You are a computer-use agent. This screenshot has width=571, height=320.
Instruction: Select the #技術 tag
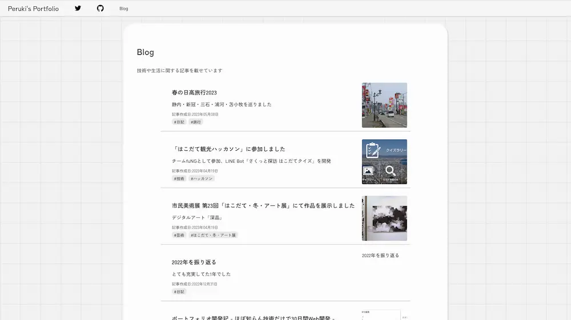point(179,178)
